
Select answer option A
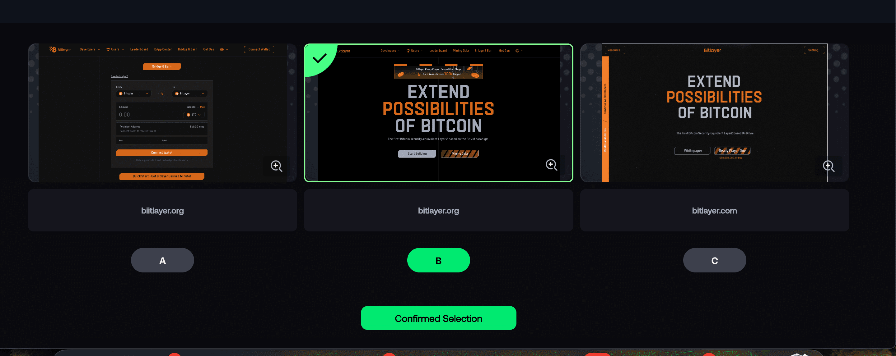[x=162, y=260]
